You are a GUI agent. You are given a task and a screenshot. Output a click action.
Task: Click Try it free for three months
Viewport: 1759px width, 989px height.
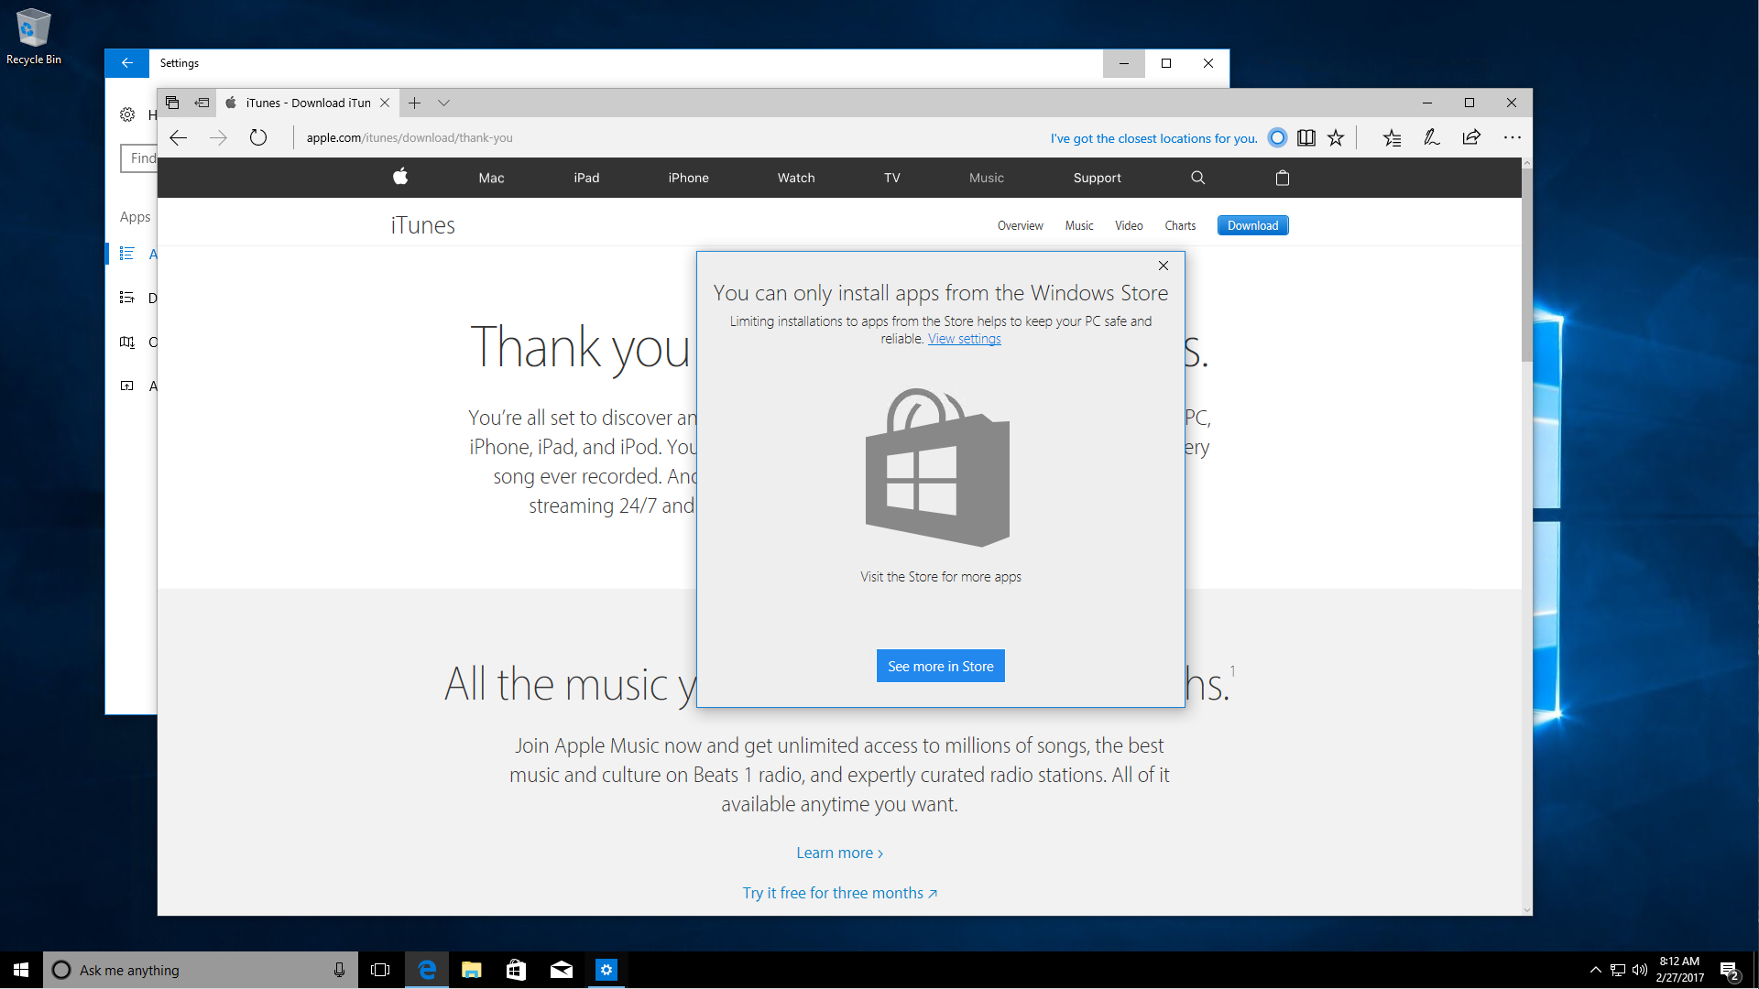[840, 893]
